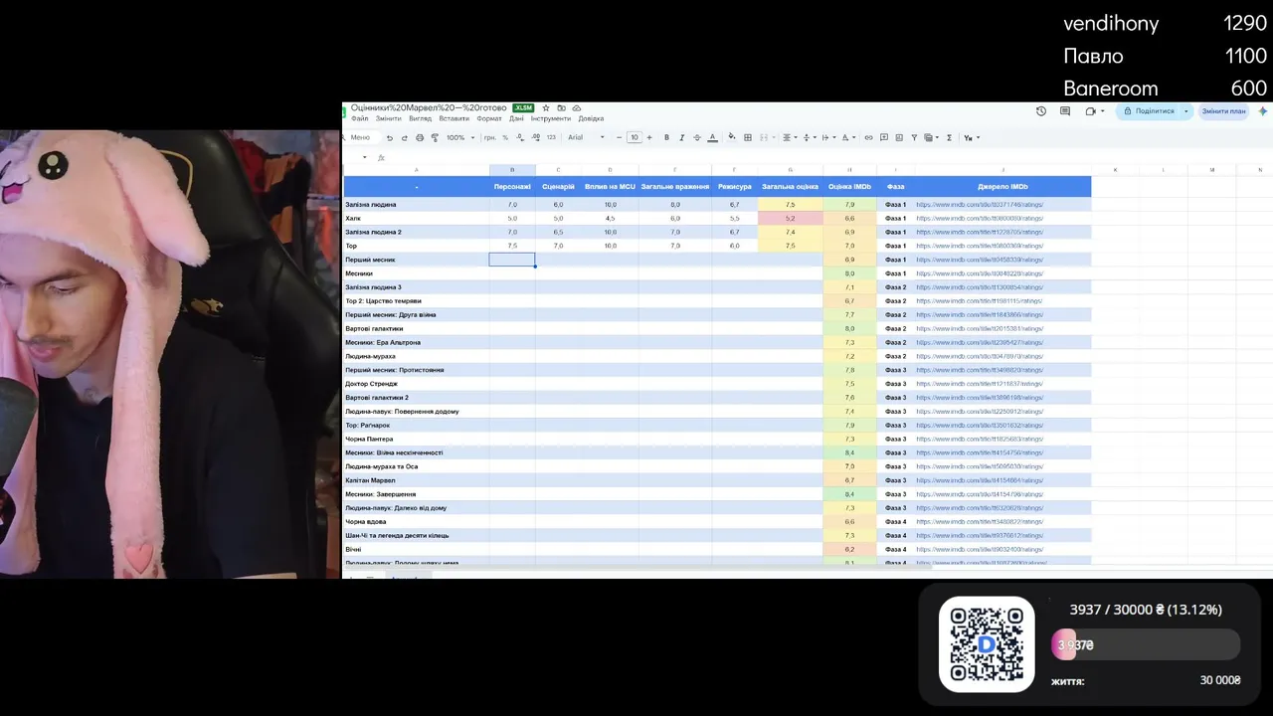
Task: Open the Довідка menu
Action: 591,118
